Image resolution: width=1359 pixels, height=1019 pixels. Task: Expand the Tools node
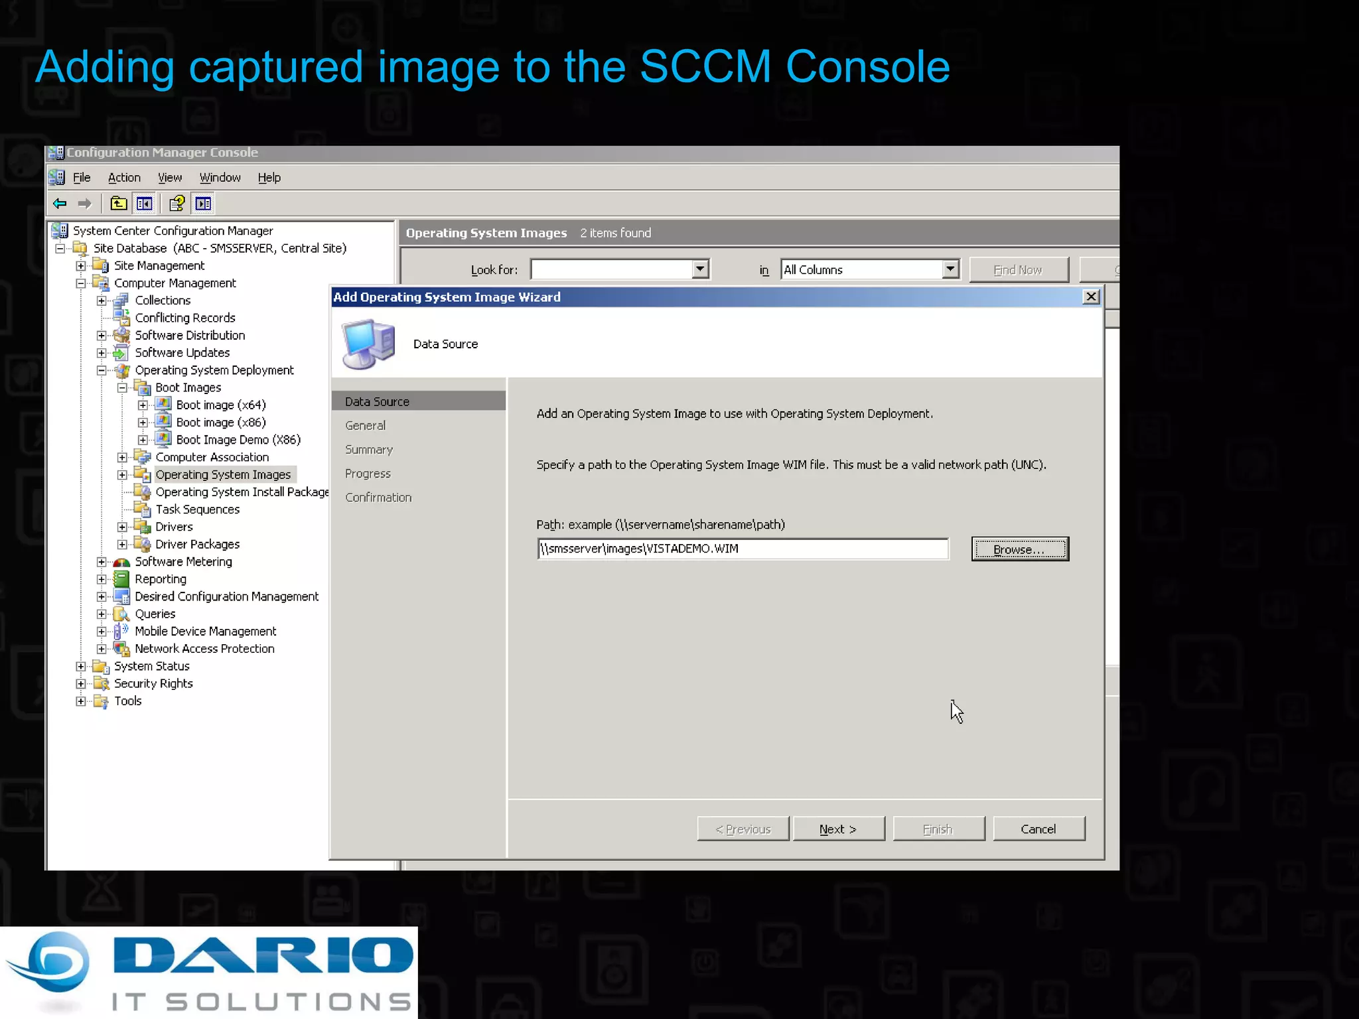(81, 701)
